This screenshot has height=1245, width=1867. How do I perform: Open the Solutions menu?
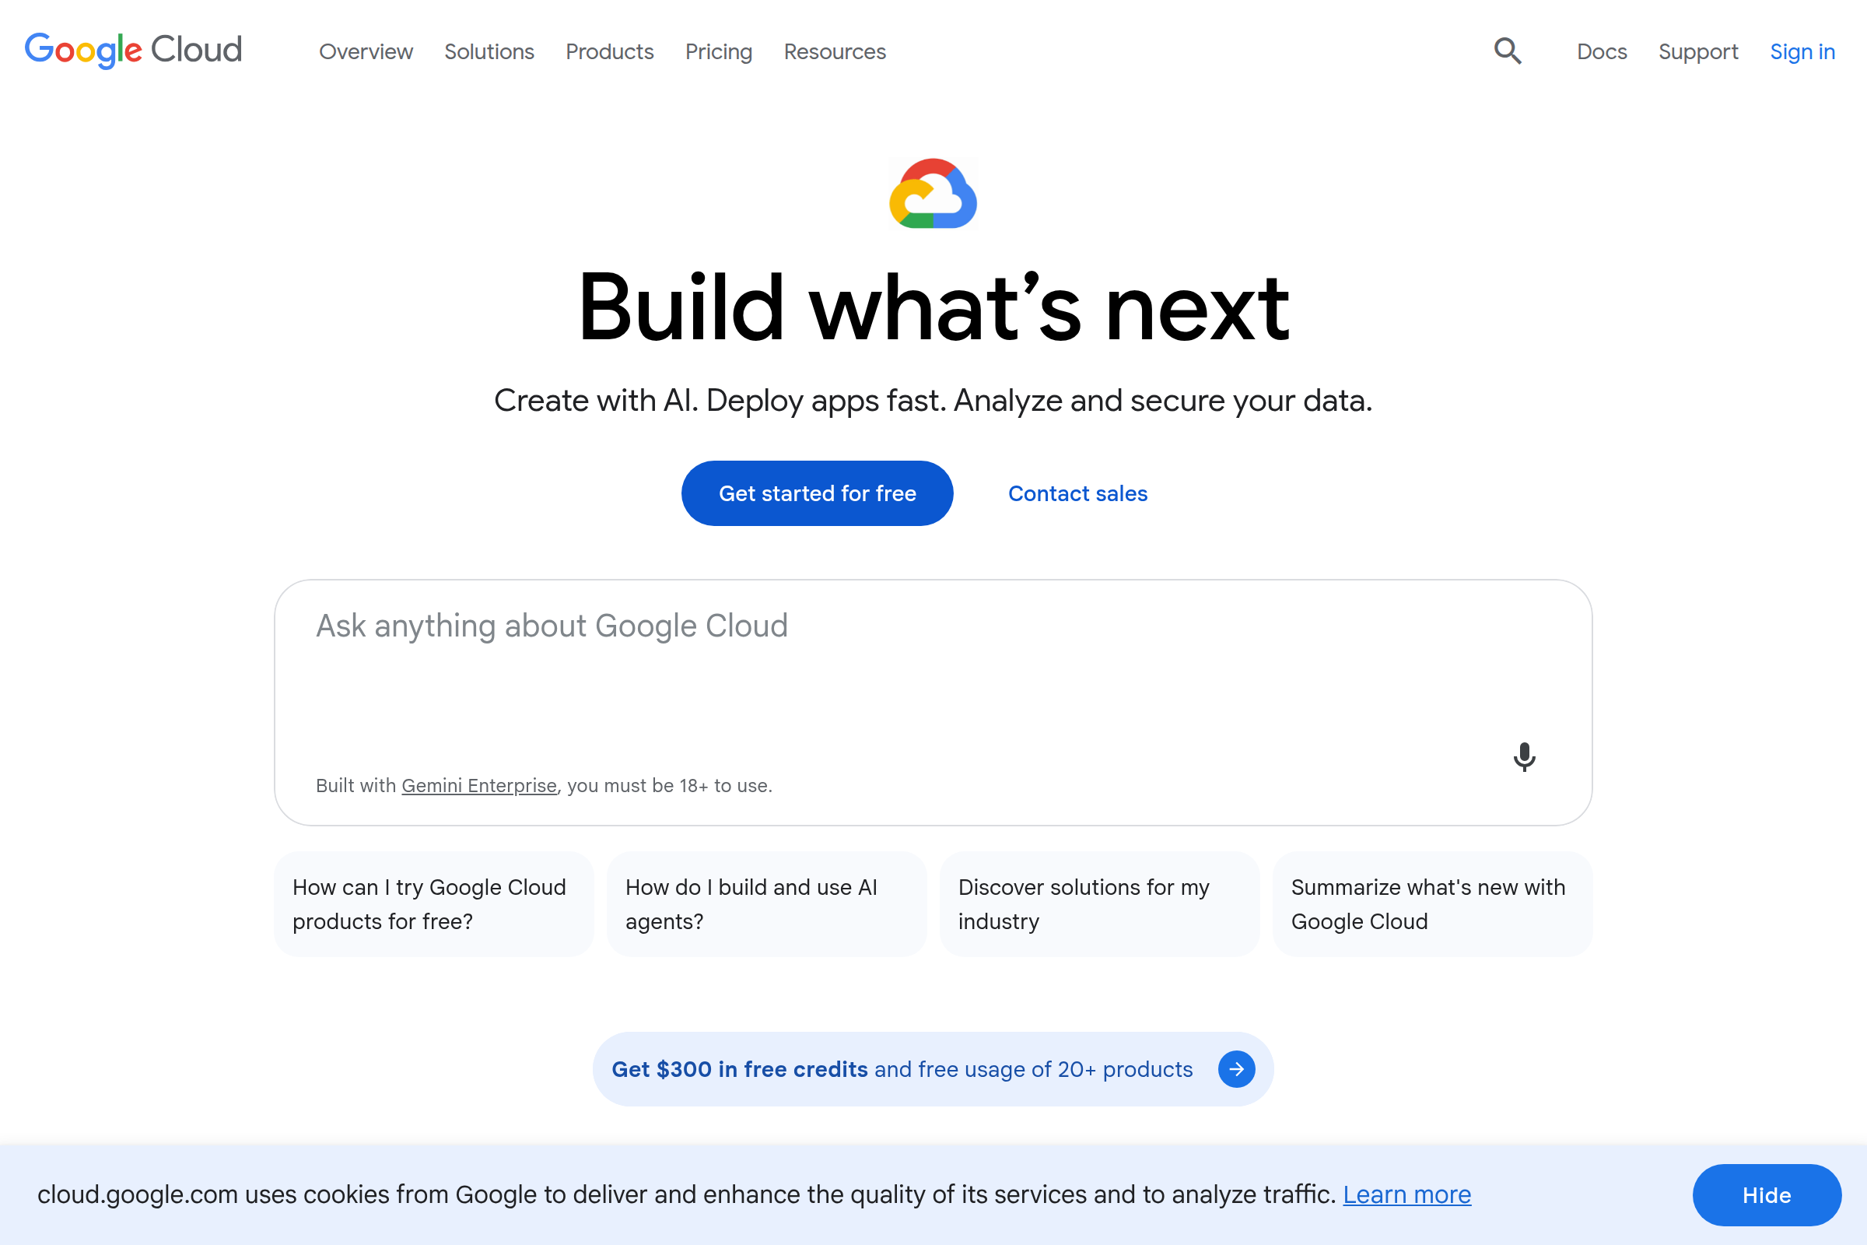click(x=489, y=51)
